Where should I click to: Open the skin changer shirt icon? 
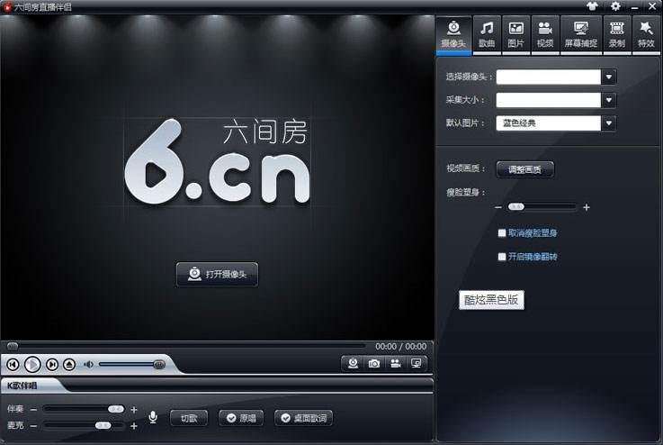593,6
